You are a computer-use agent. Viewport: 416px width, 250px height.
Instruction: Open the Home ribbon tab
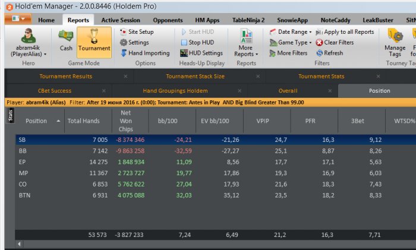(x=46, y=20)
